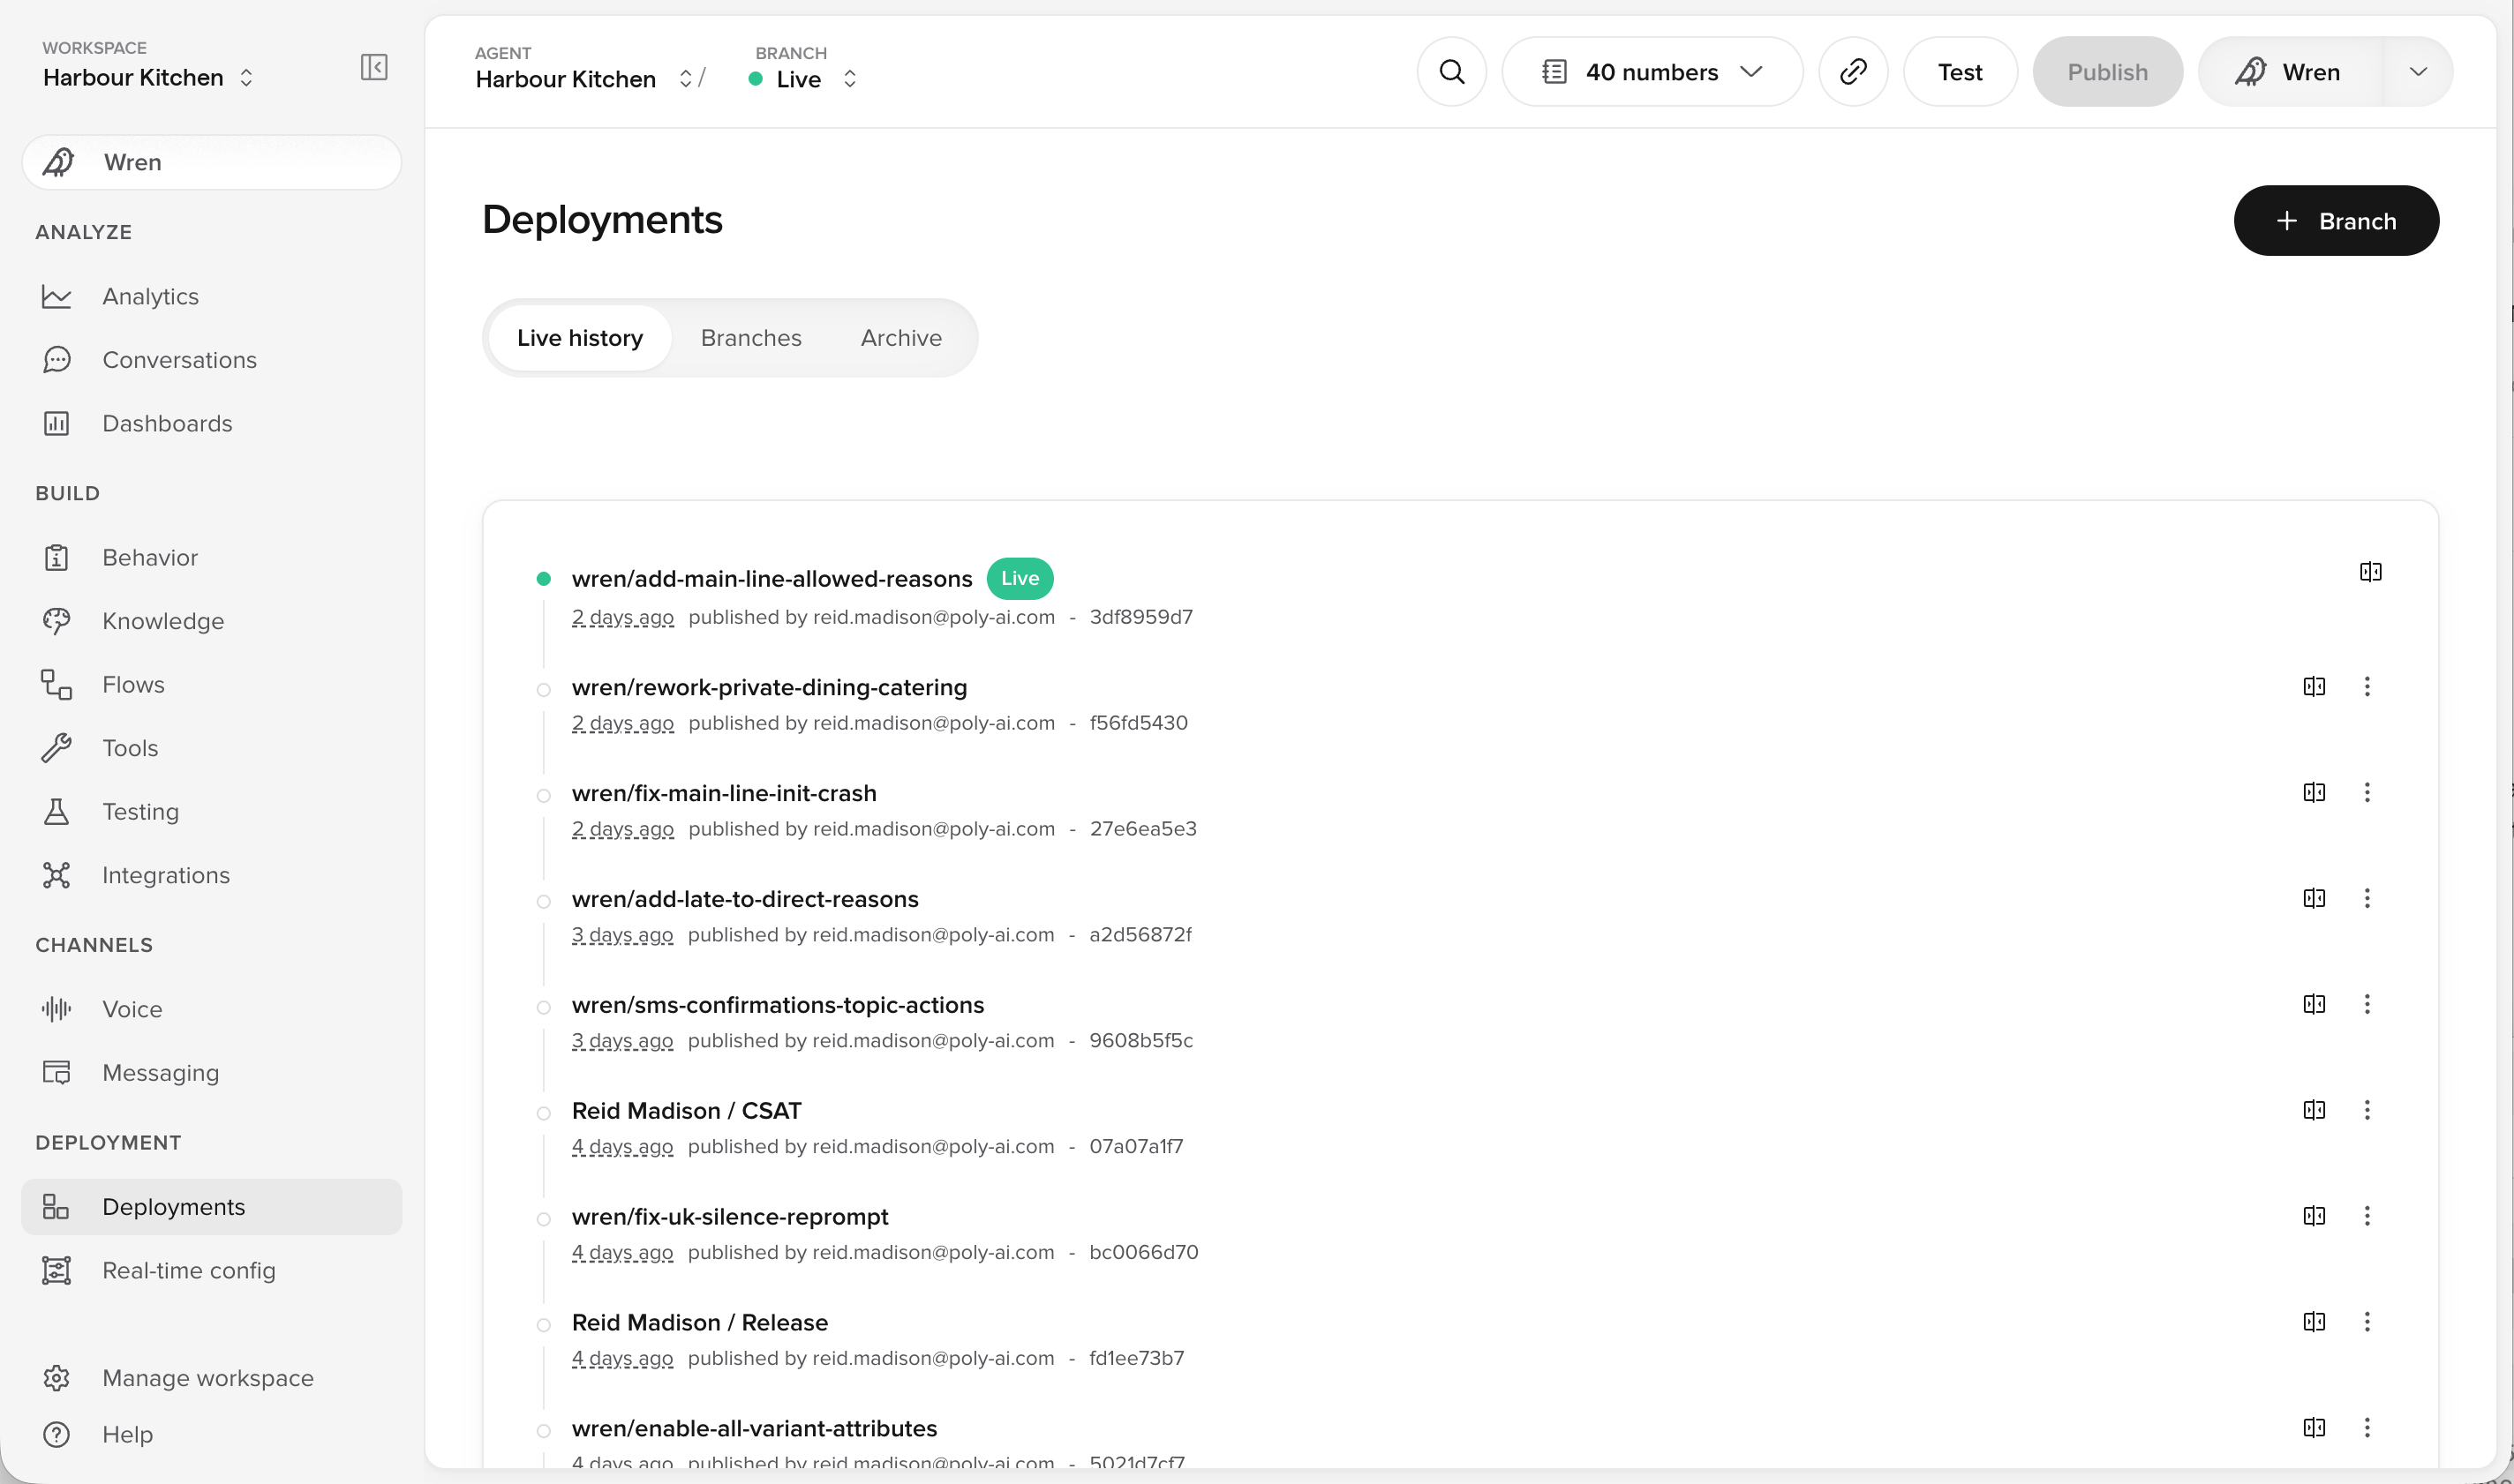Copy link using chain icon button
Image resolution: width=2514 pixels, height=1484 pixels.
[x=1853, y=72]
